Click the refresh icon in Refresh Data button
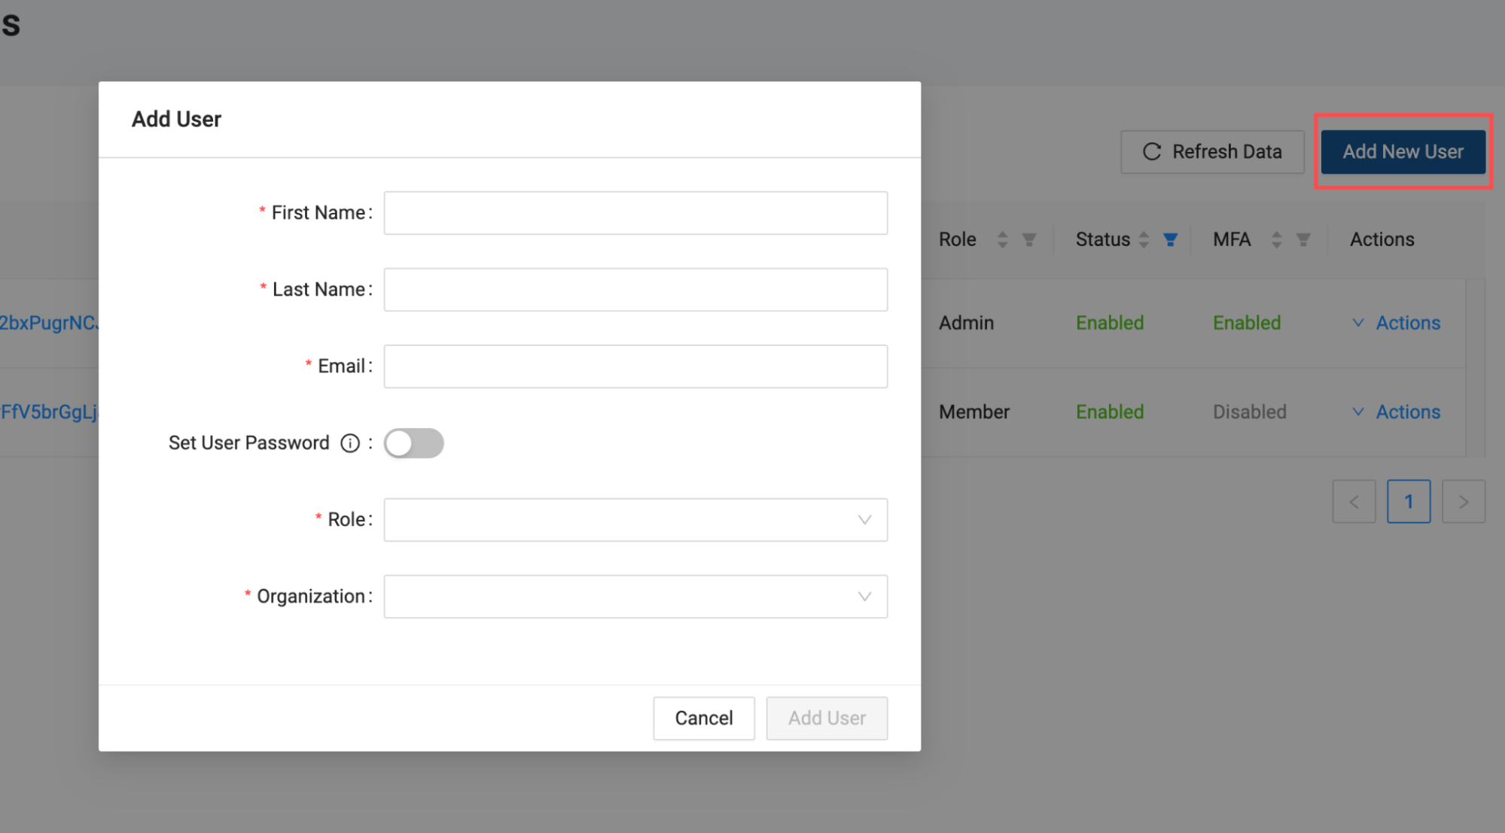Viewport: 1505px width, 833px height. click(x=1151, y=151)
